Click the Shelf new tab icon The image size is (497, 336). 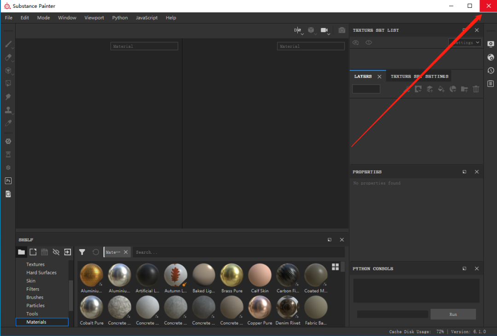[33, 252]
